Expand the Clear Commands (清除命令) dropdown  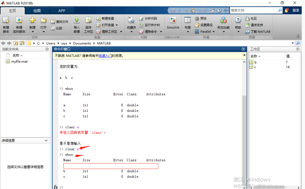click(x=161, y=32)
